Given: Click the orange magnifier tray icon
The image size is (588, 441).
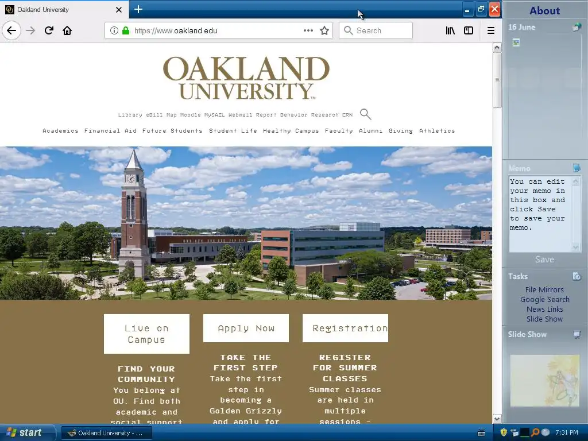Looking at the screenshot, I should 535,432.
